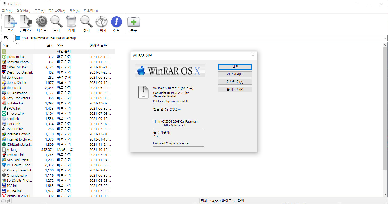Select MiniTool Partiti... shortcut icon
This screenshot has height=204, width=388.
point(4,160)
